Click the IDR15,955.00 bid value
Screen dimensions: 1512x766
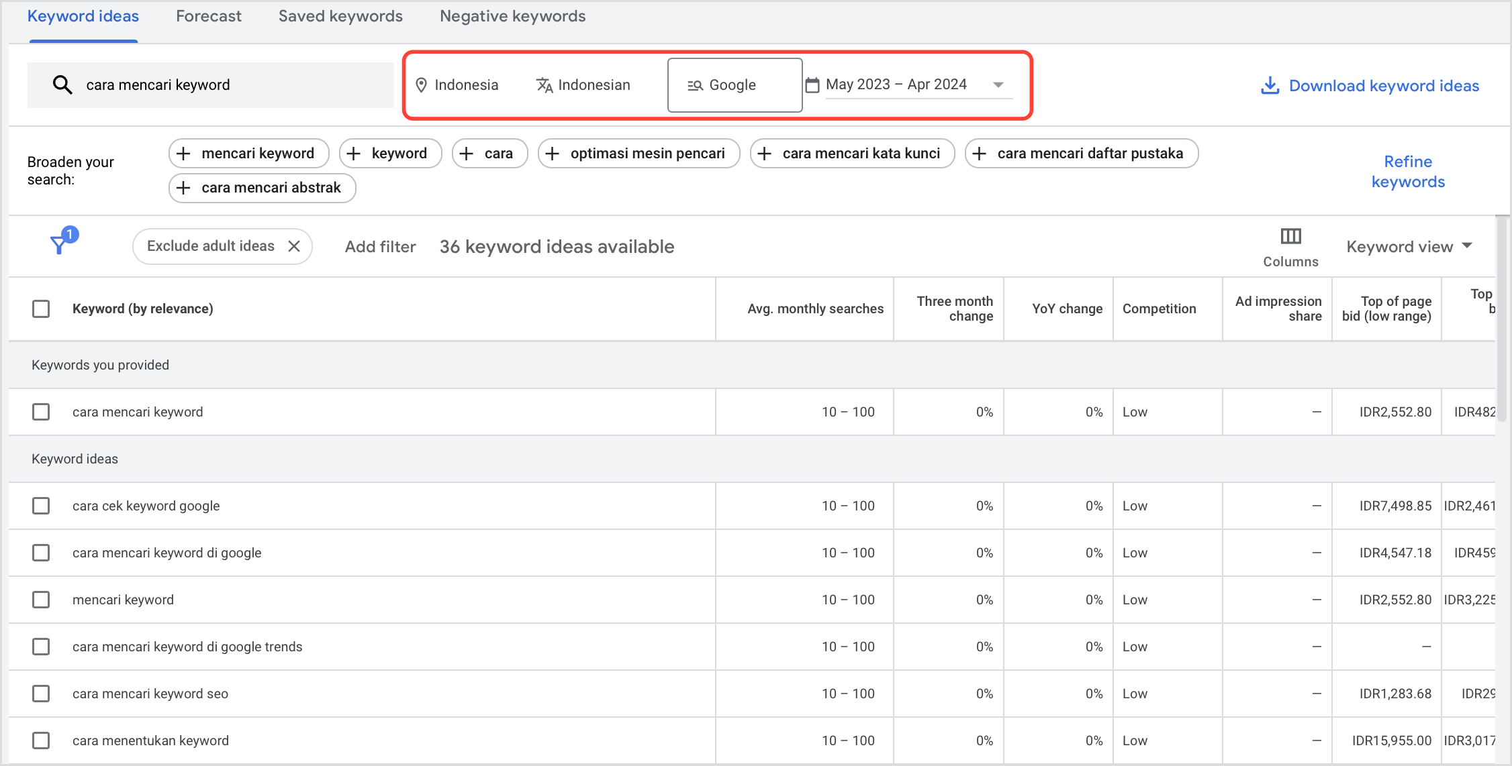(x=1392, y=741)
